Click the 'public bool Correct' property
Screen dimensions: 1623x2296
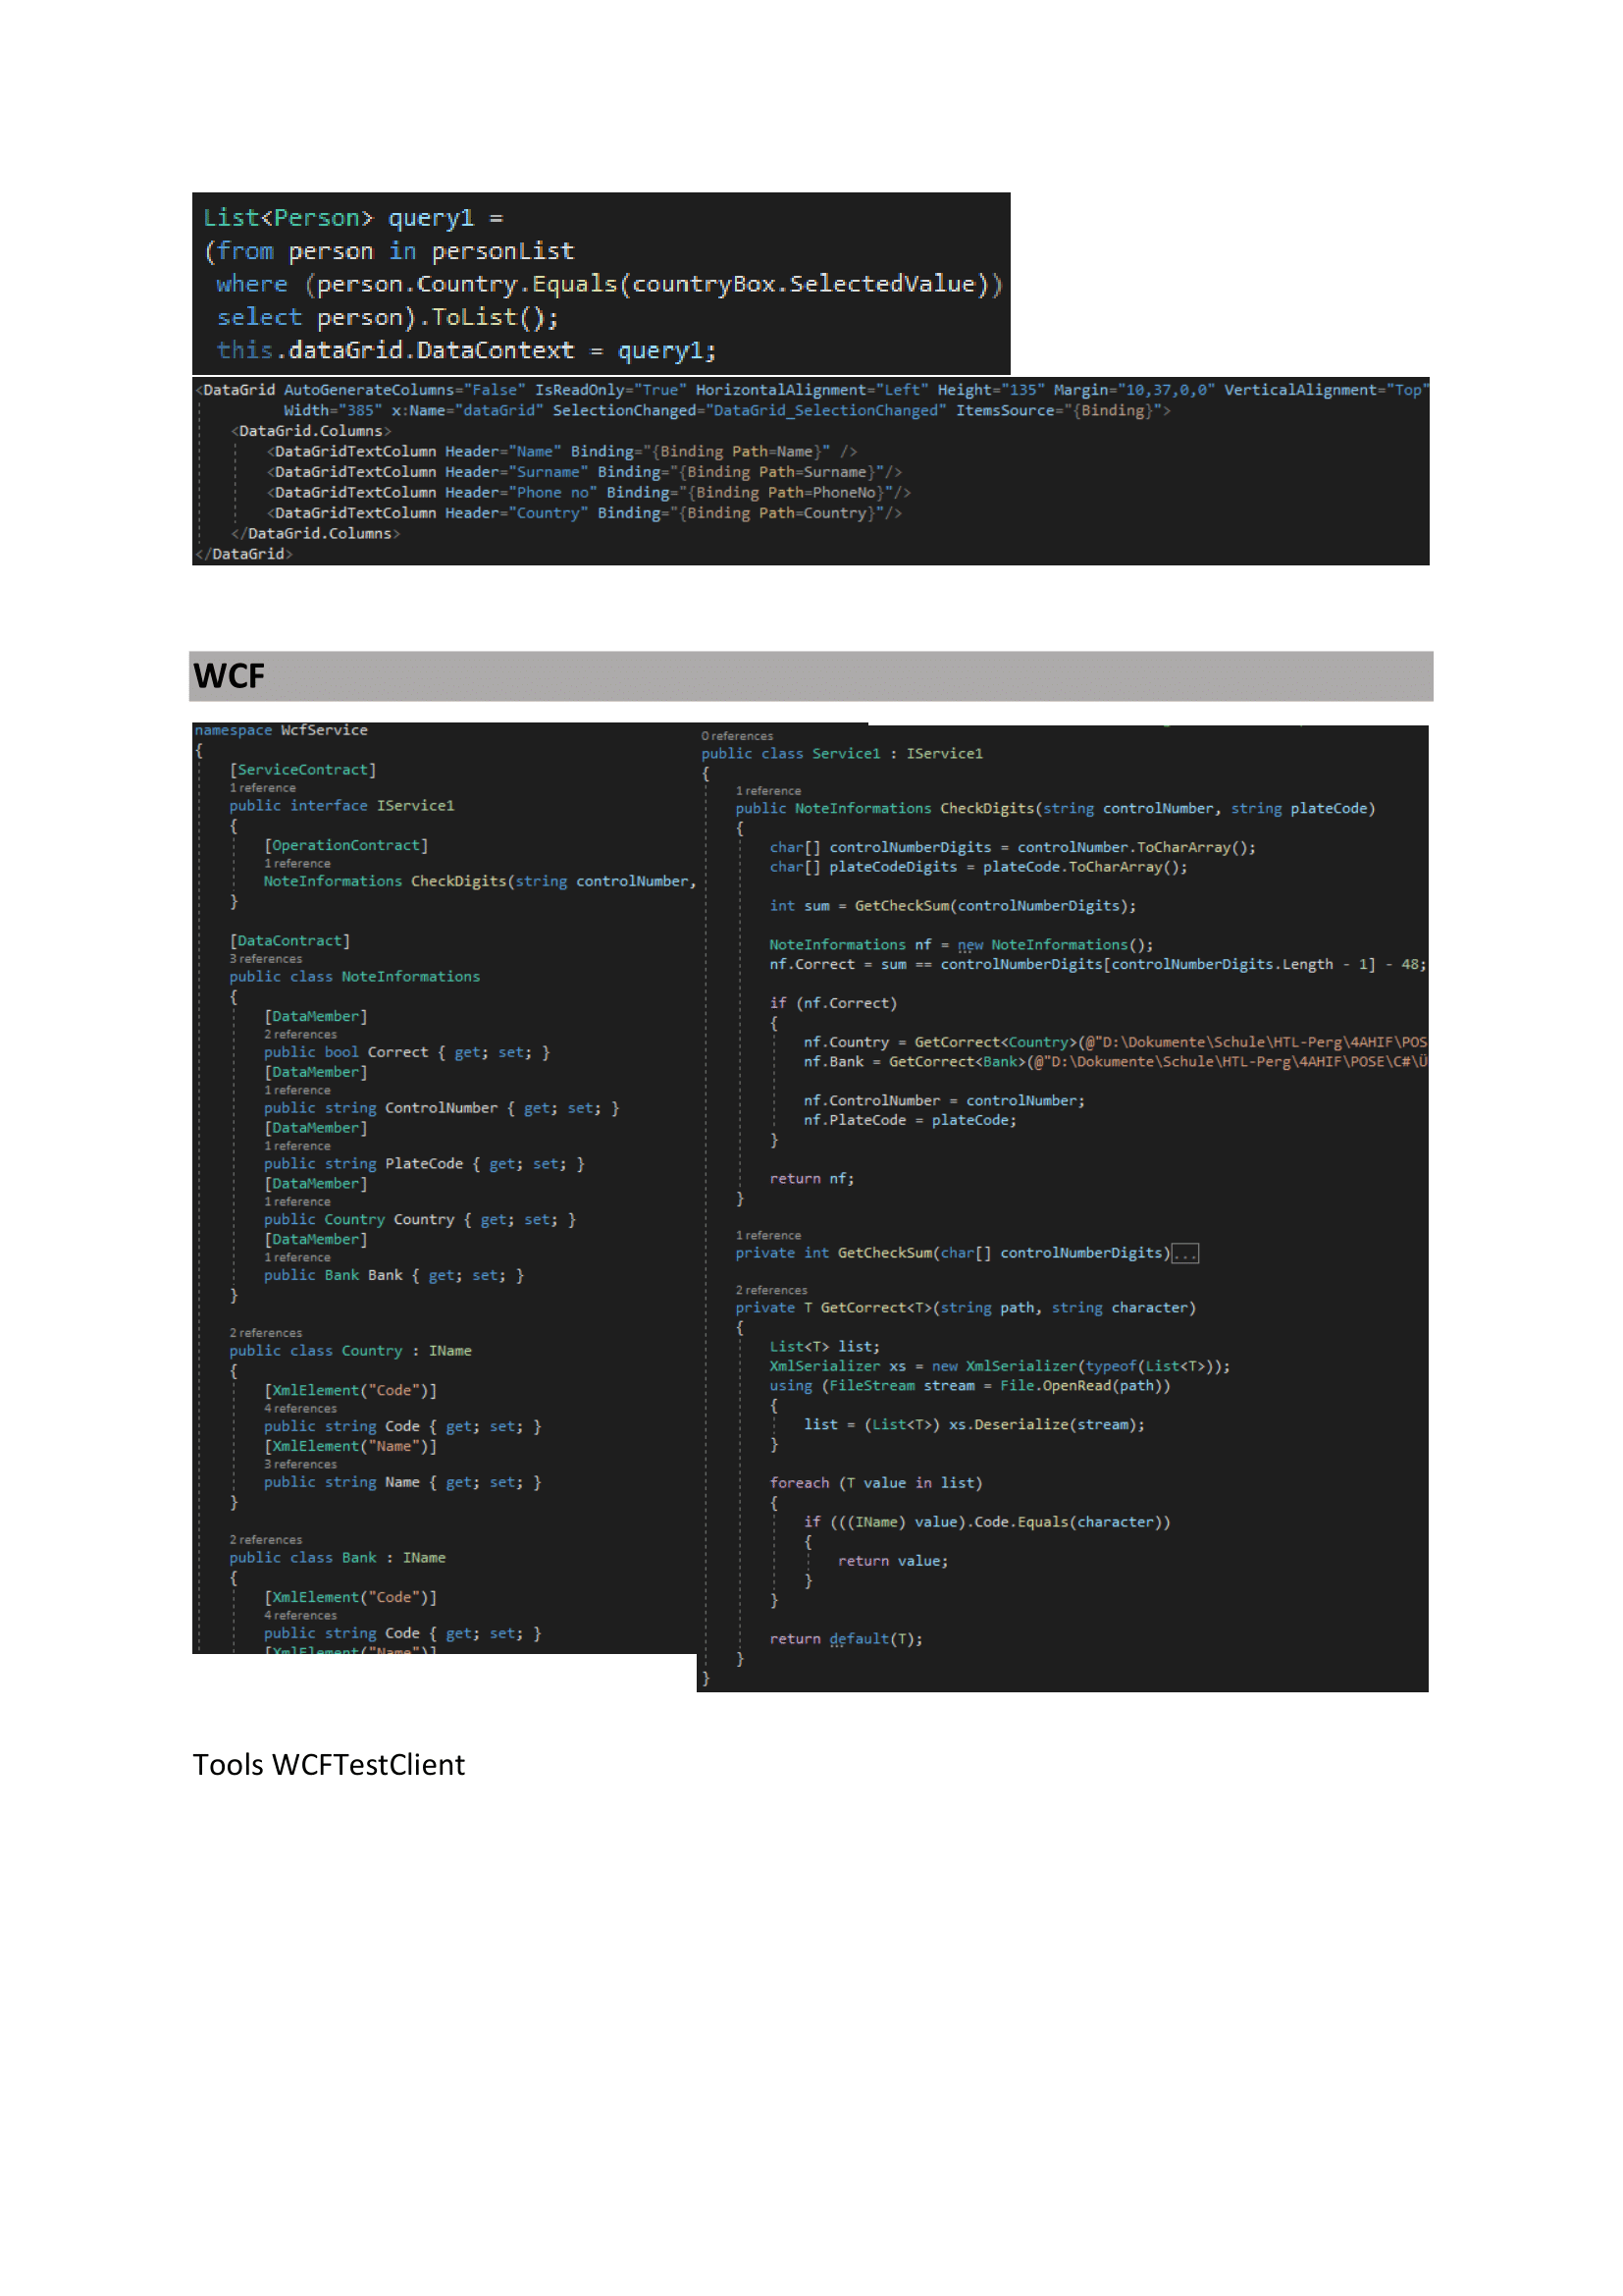tap(407, 1052)
